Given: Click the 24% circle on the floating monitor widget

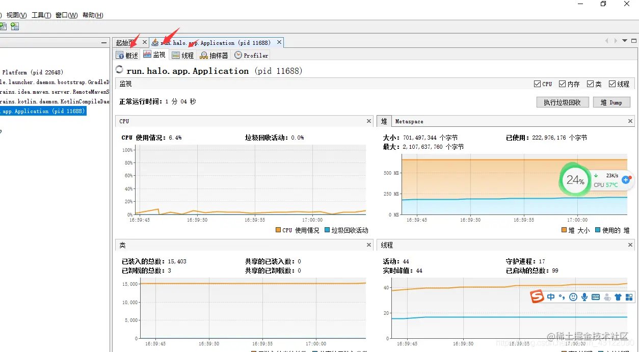Looking at the screenshot, I should 575,180.
